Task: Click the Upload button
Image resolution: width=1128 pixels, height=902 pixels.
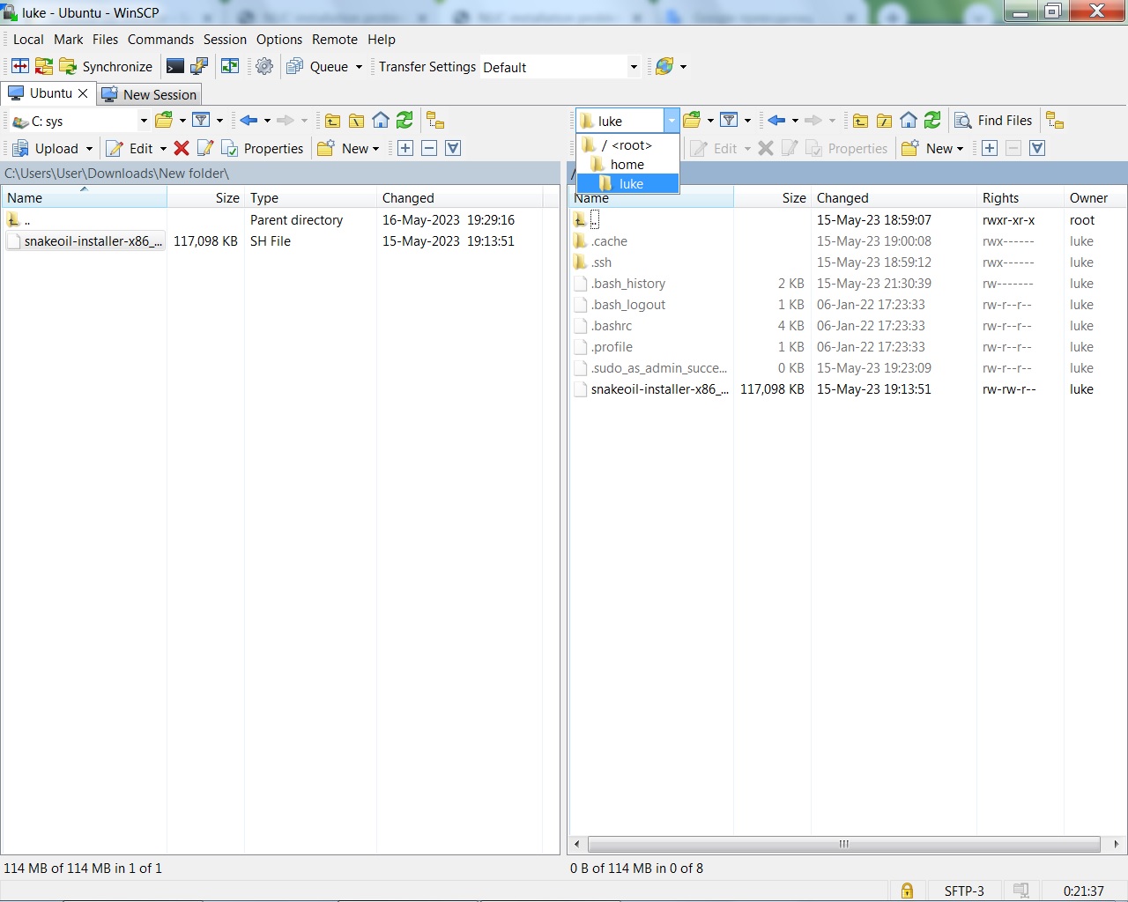Action: click(46, 148)
